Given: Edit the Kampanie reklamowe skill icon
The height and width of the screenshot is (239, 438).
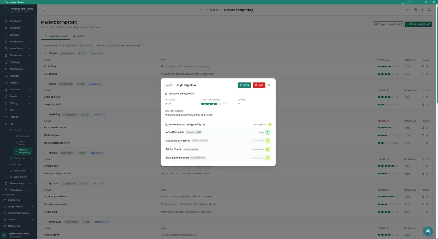Looking at the screenshot, I should (423, 128).
